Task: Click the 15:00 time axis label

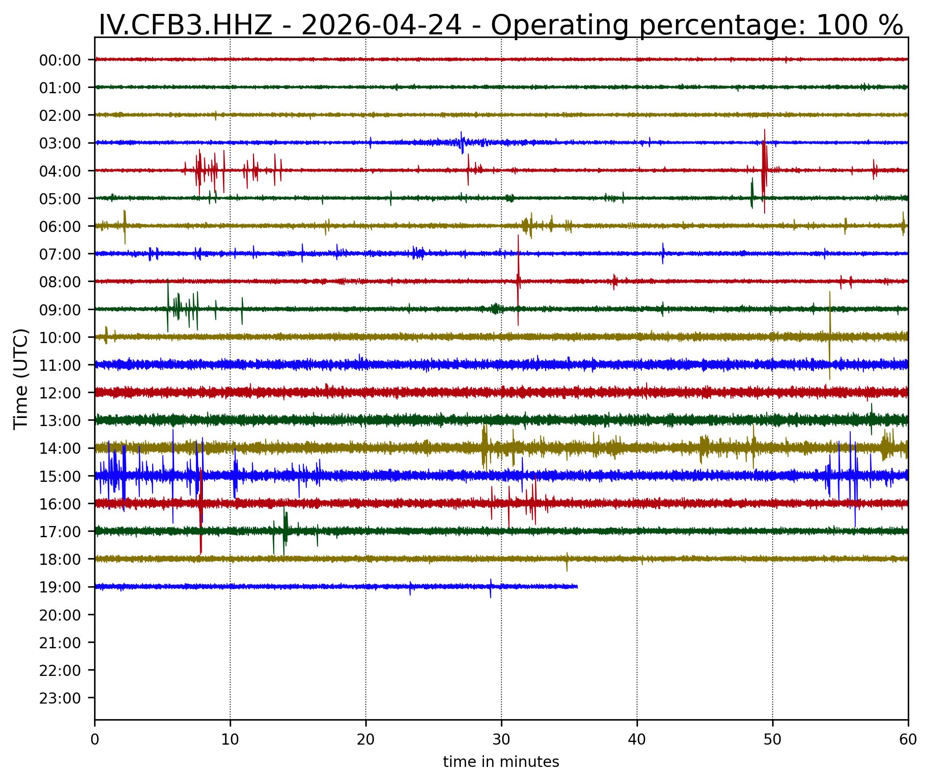Action: pyautogui.click(x=60, y=476)
